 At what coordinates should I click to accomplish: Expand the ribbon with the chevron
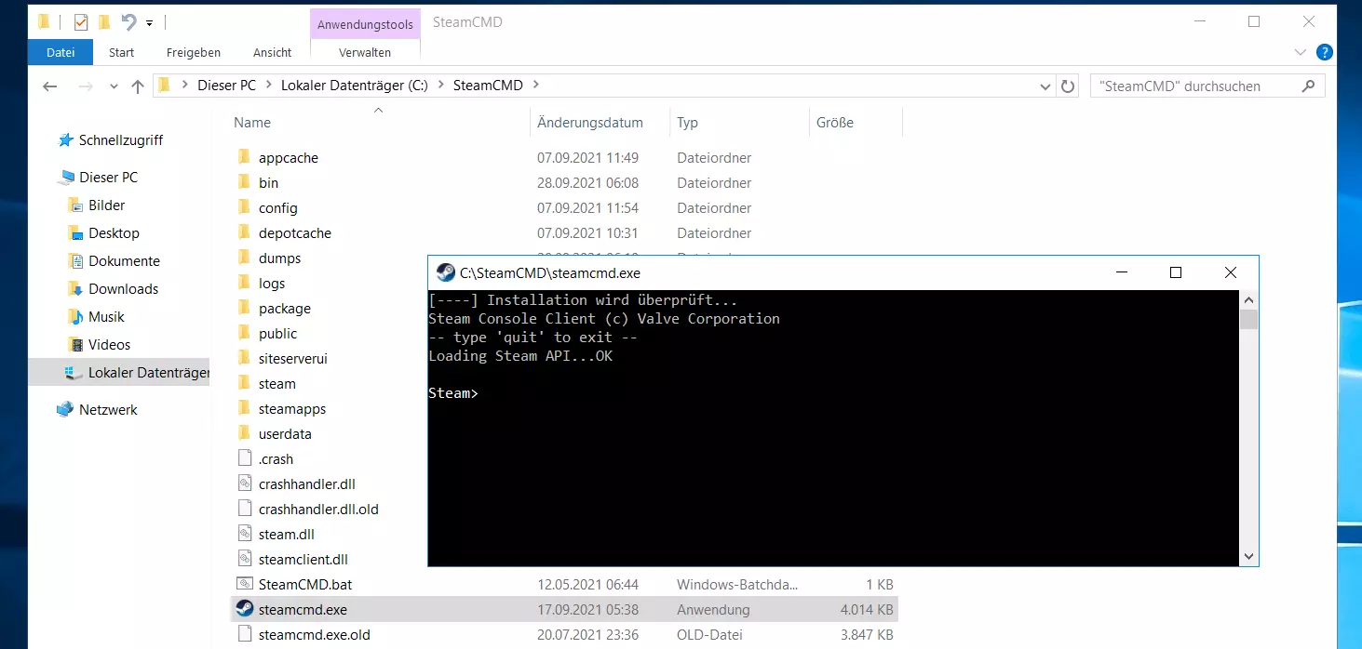[x=1301, y=52]
